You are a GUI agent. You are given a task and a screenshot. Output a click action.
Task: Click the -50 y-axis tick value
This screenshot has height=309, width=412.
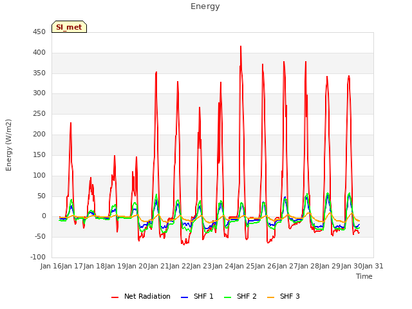pyautogui.click(x=40, y=236)
